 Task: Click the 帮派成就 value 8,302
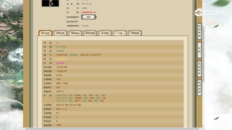pyautogui.click(x=59, y=75)
